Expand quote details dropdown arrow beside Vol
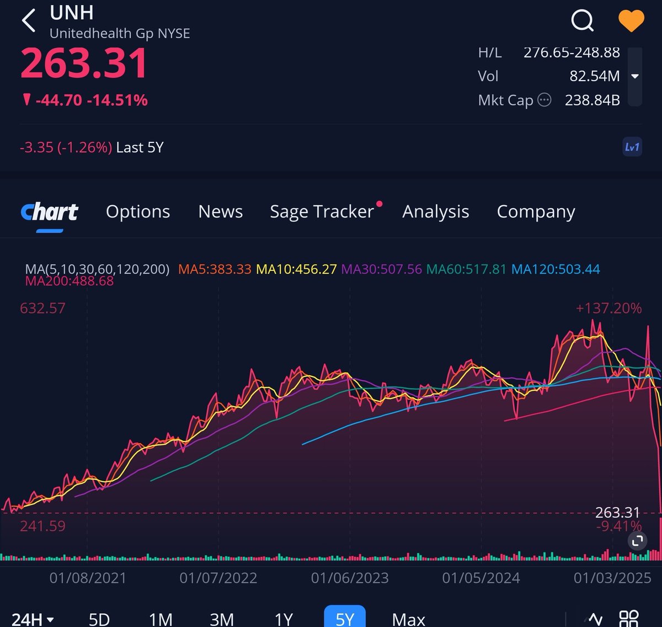This screenshot has width=662, height=627. coord(635,76)
